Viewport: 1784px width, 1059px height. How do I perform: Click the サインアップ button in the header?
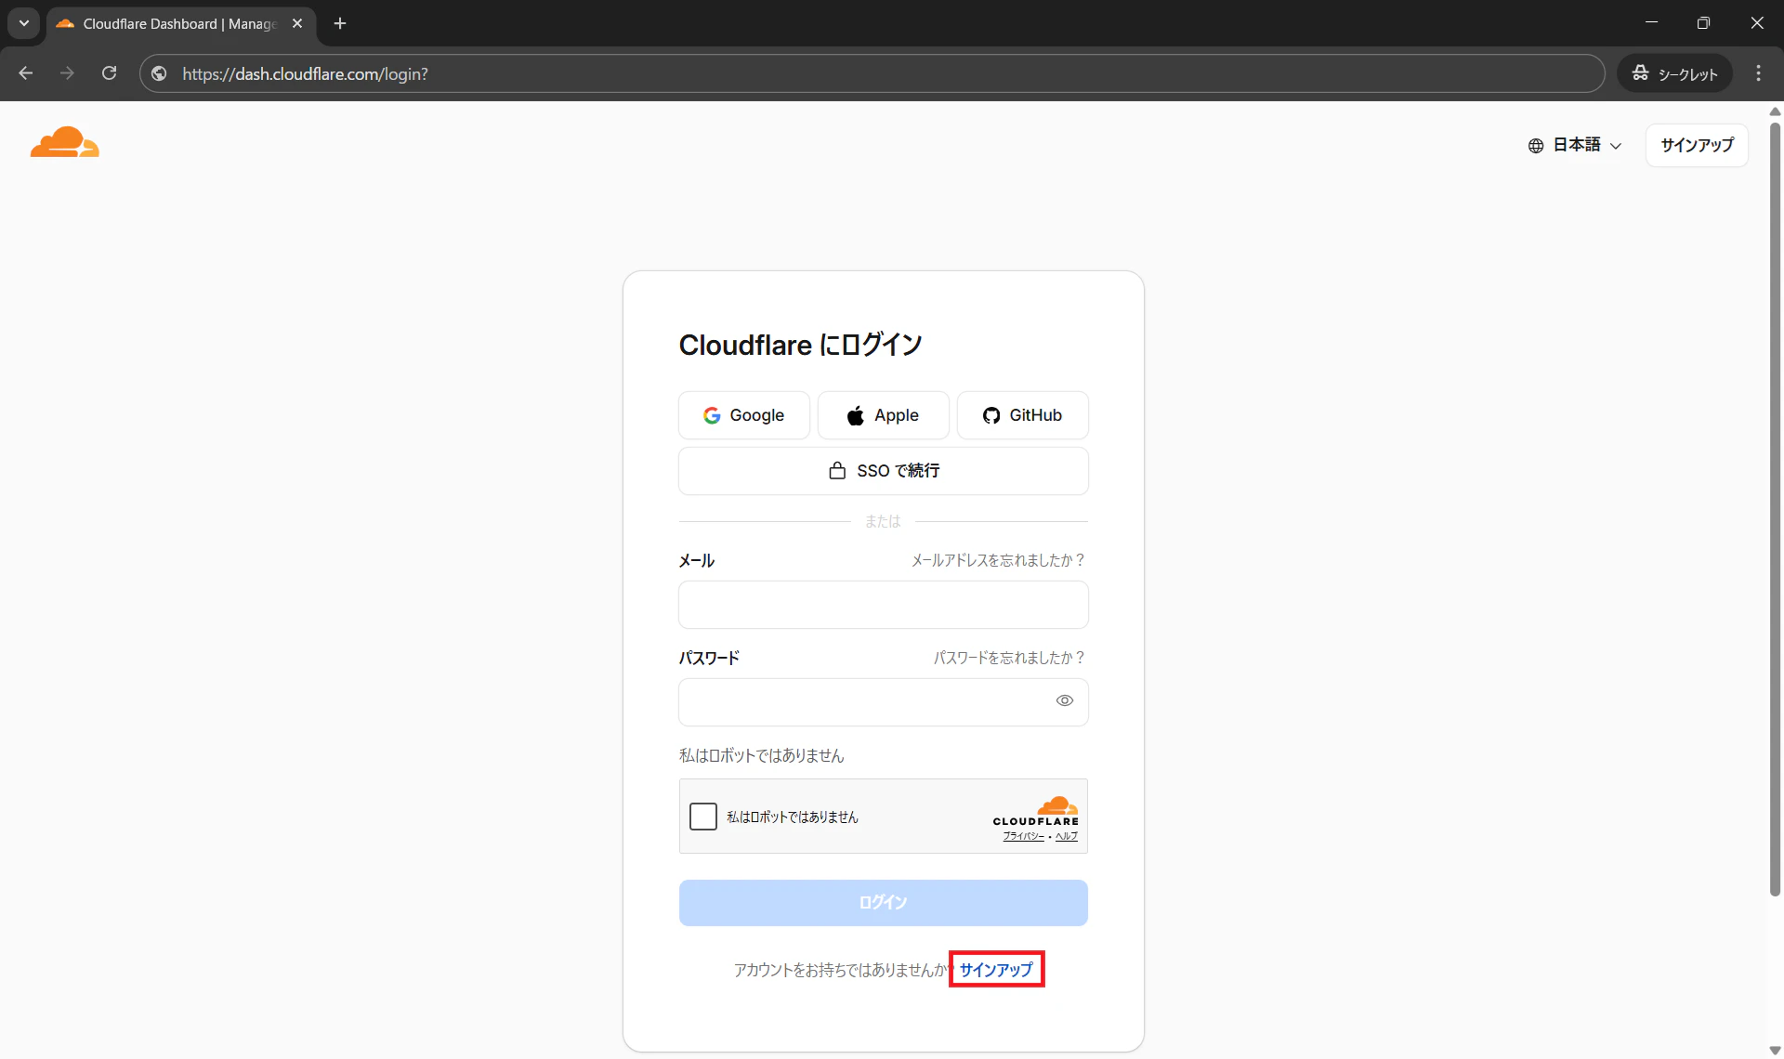[x=1697, y=145]
